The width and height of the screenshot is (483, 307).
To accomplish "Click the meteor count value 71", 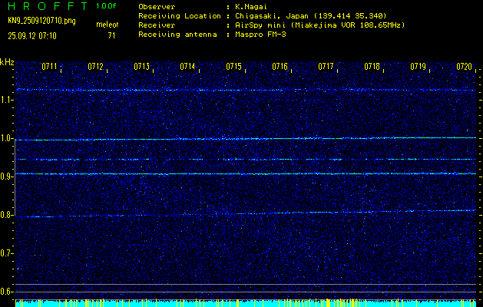I will 111,36.
